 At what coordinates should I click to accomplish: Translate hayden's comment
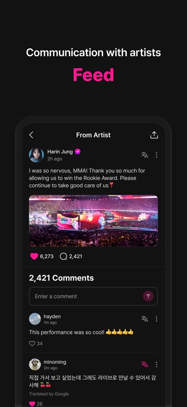click(x=145, y=319)
